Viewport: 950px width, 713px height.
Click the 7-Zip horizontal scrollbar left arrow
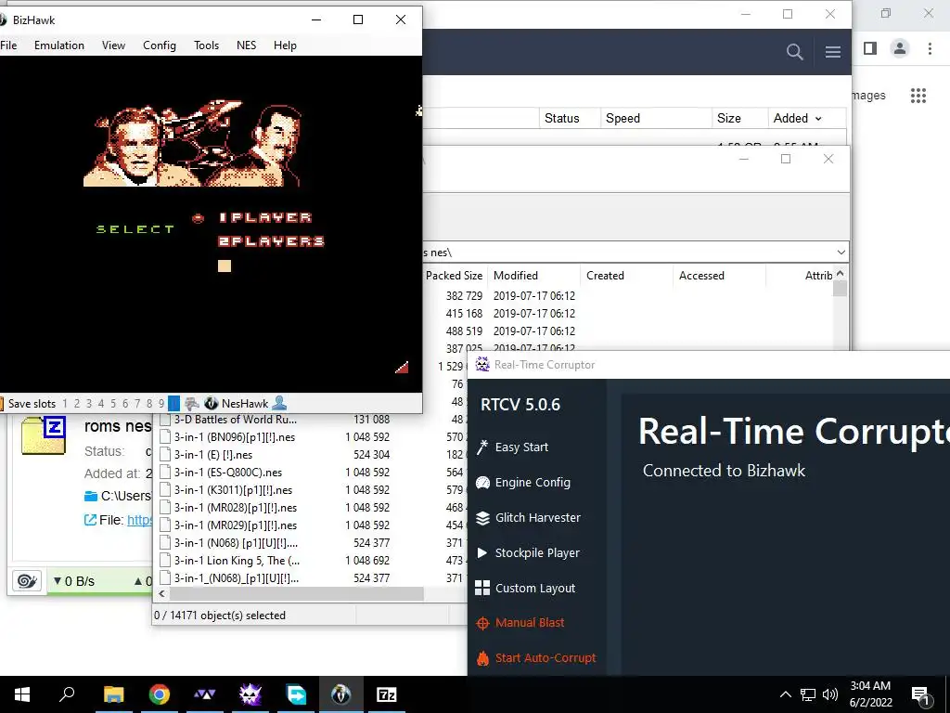coord(161,593)
